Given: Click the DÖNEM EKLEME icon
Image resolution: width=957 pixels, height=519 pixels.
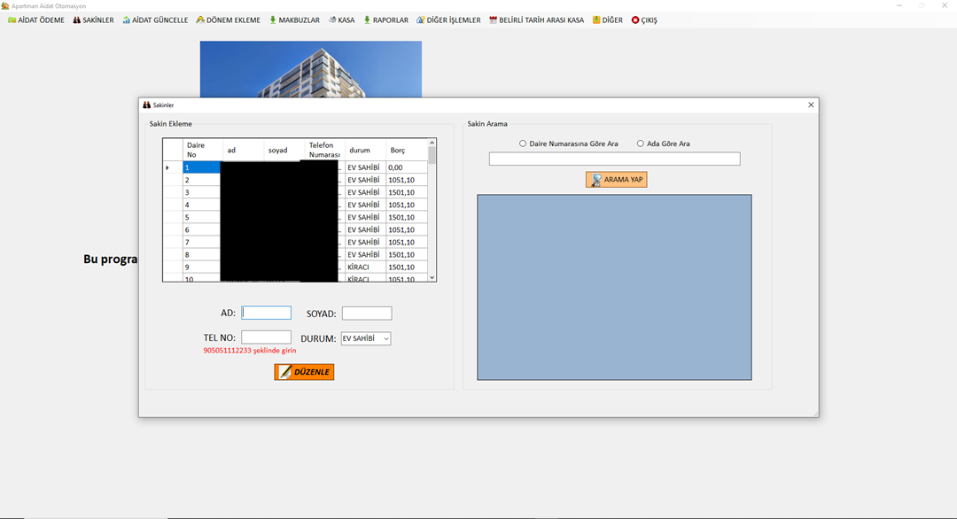Looking at the screenshot, I should click(200, 20).
